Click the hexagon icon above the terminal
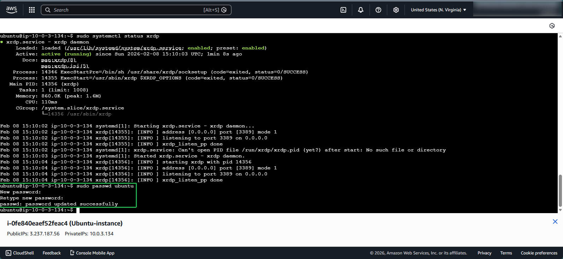This screenshot has height=259, width=563. (x=552, y=26)
